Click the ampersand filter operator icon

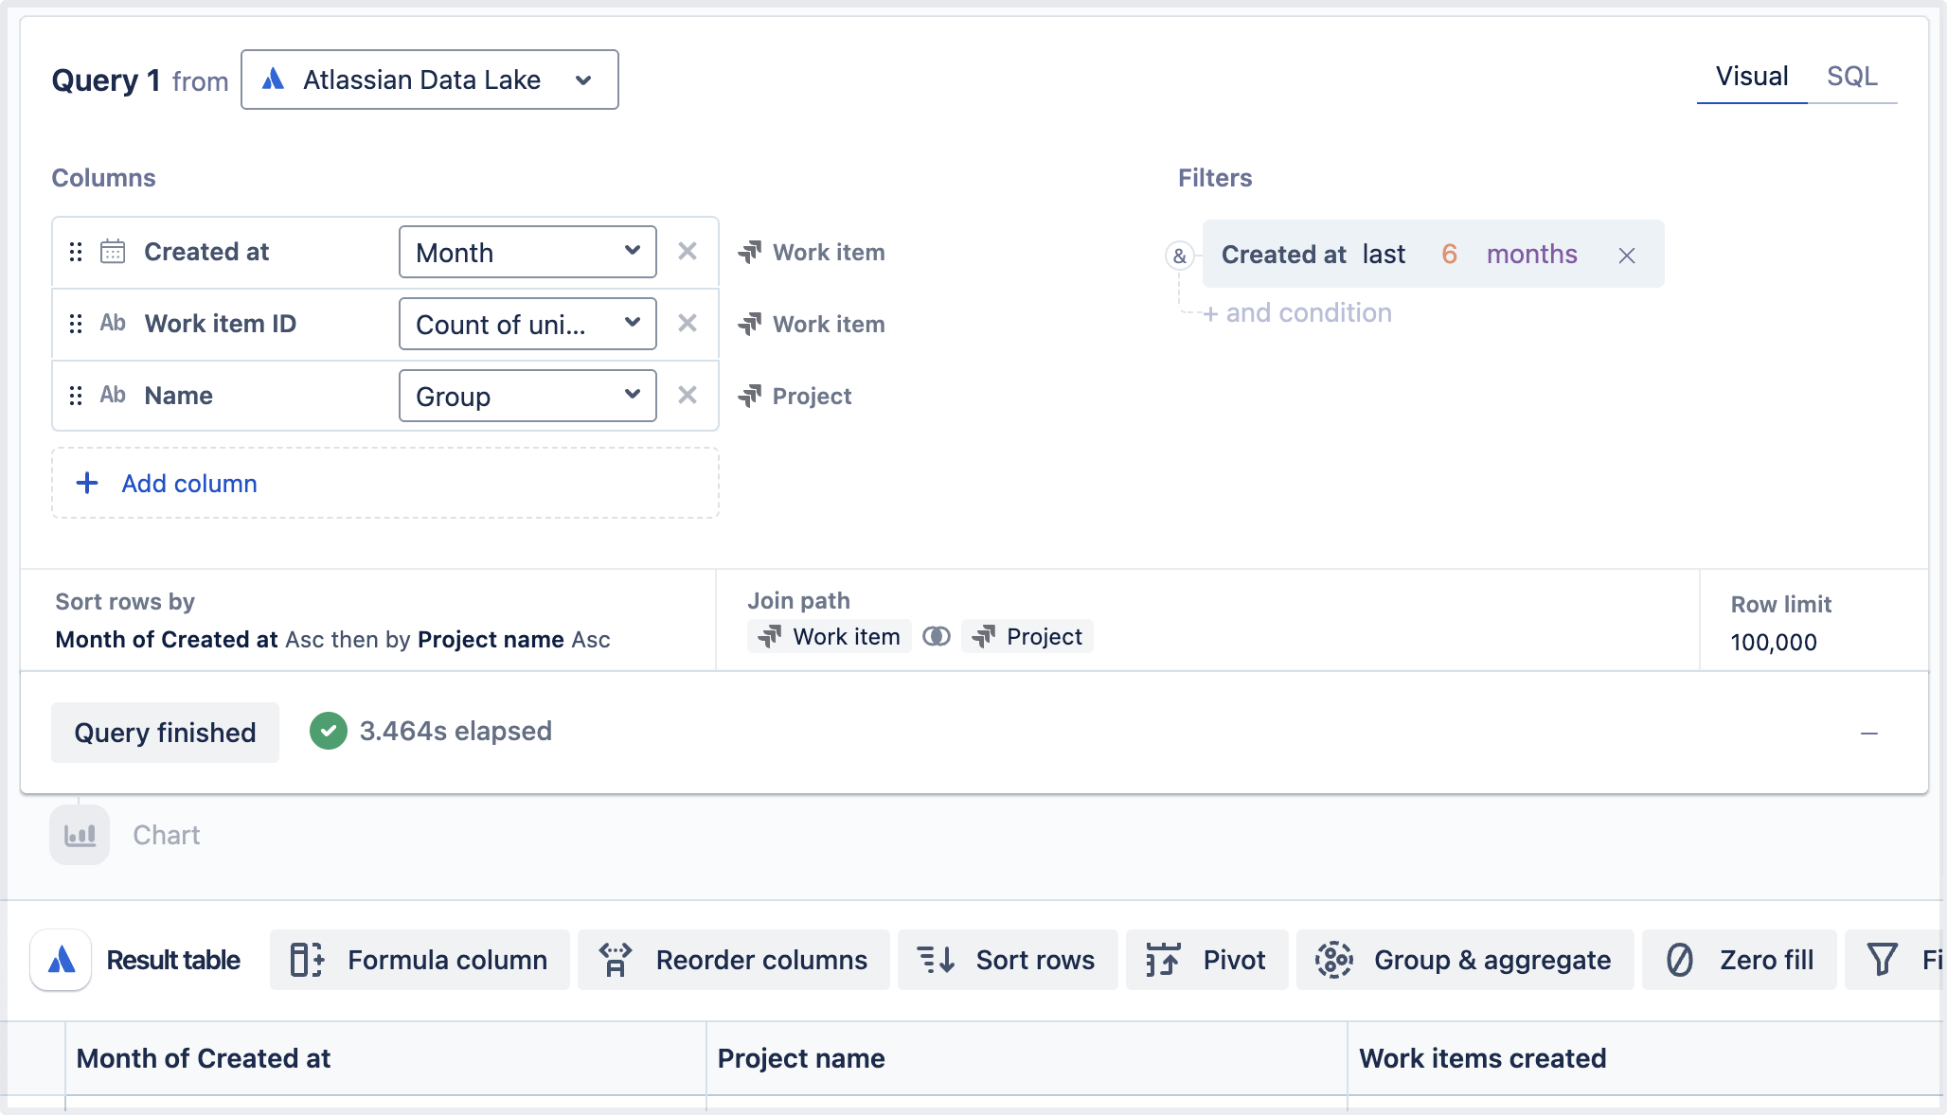pos(1179,256)
